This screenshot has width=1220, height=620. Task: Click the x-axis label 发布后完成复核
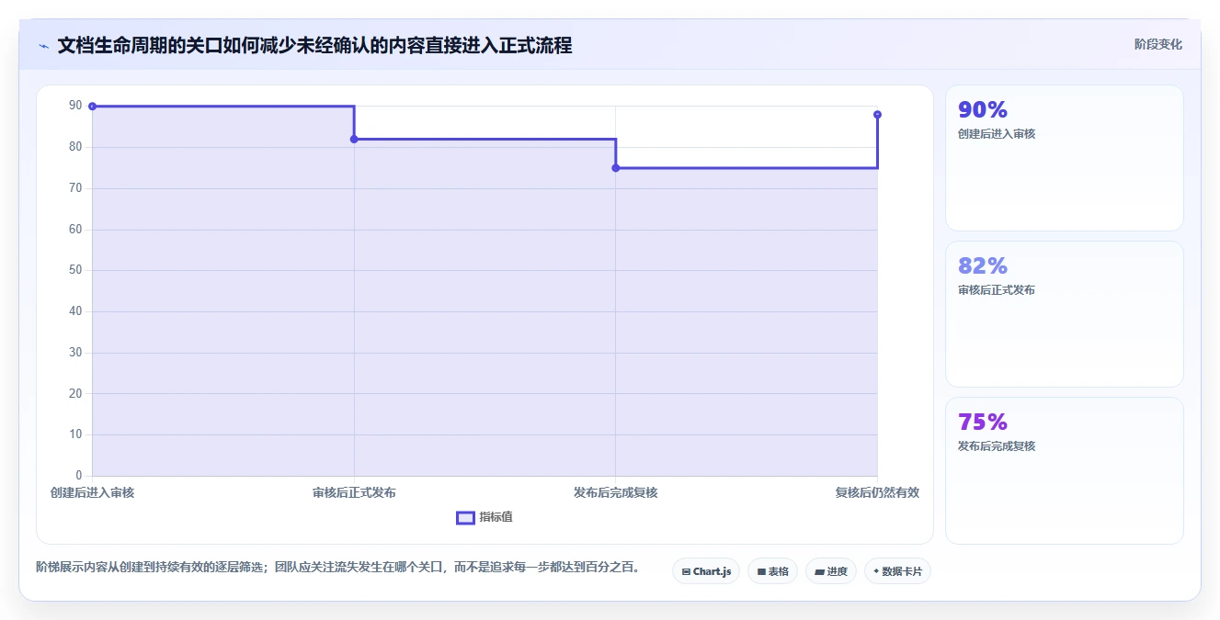pyautogui.click(x=616, y=492)
